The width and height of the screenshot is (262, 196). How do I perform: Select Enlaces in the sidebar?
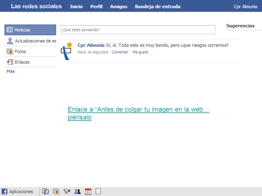[x=30, y=62]
